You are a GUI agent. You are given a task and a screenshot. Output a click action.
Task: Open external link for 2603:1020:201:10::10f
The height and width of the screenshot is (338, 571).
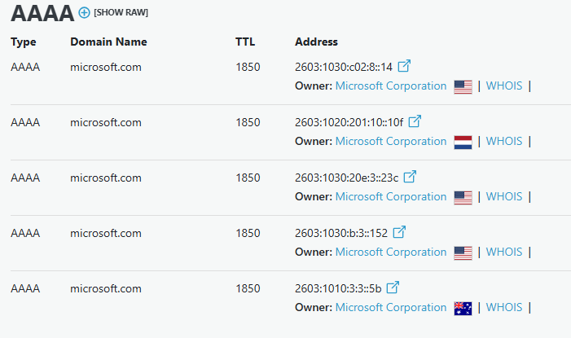[415, 121]
